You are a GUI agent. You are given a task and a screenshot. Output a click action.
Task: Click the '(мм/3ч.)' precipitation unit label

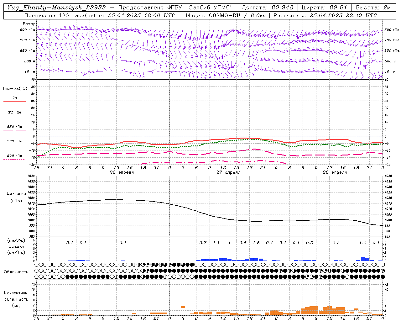[16, 240]
